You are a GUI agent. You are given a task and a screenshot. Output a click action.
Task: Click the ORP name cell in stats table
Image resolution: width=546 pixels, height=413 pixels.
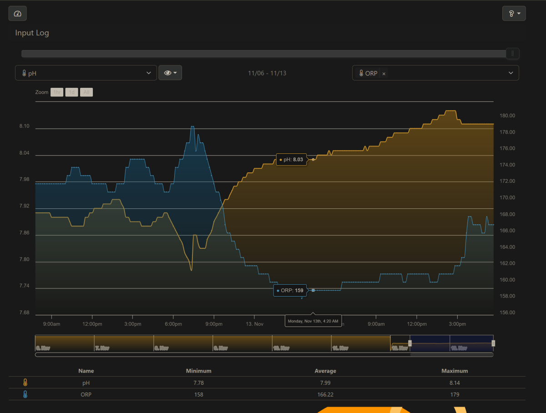(x=86, y=395)
